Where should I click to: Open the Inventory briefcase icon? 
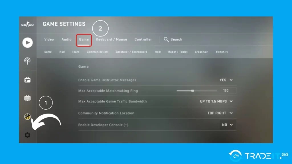click(x=27, y=80)
